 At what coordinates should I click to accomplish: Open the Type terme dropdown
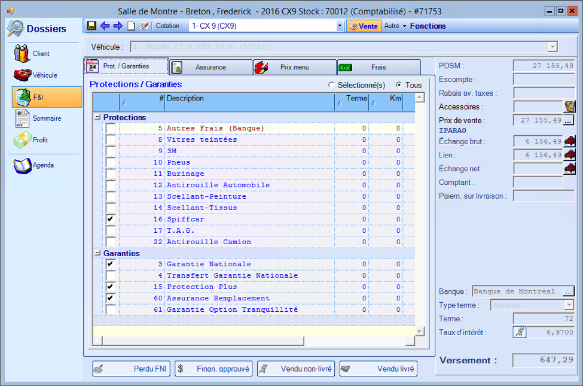(569, 305)
